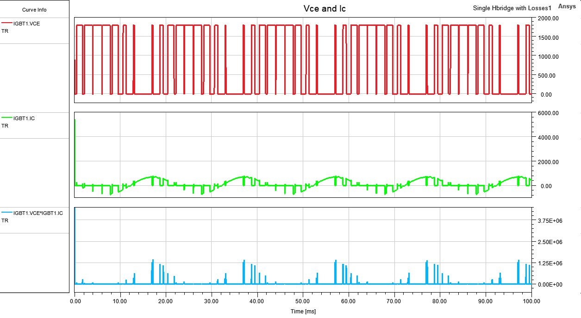Click the TR label under IGBT1.IC
The height and width of the screenshot is (318, 581).
[5, 126]
